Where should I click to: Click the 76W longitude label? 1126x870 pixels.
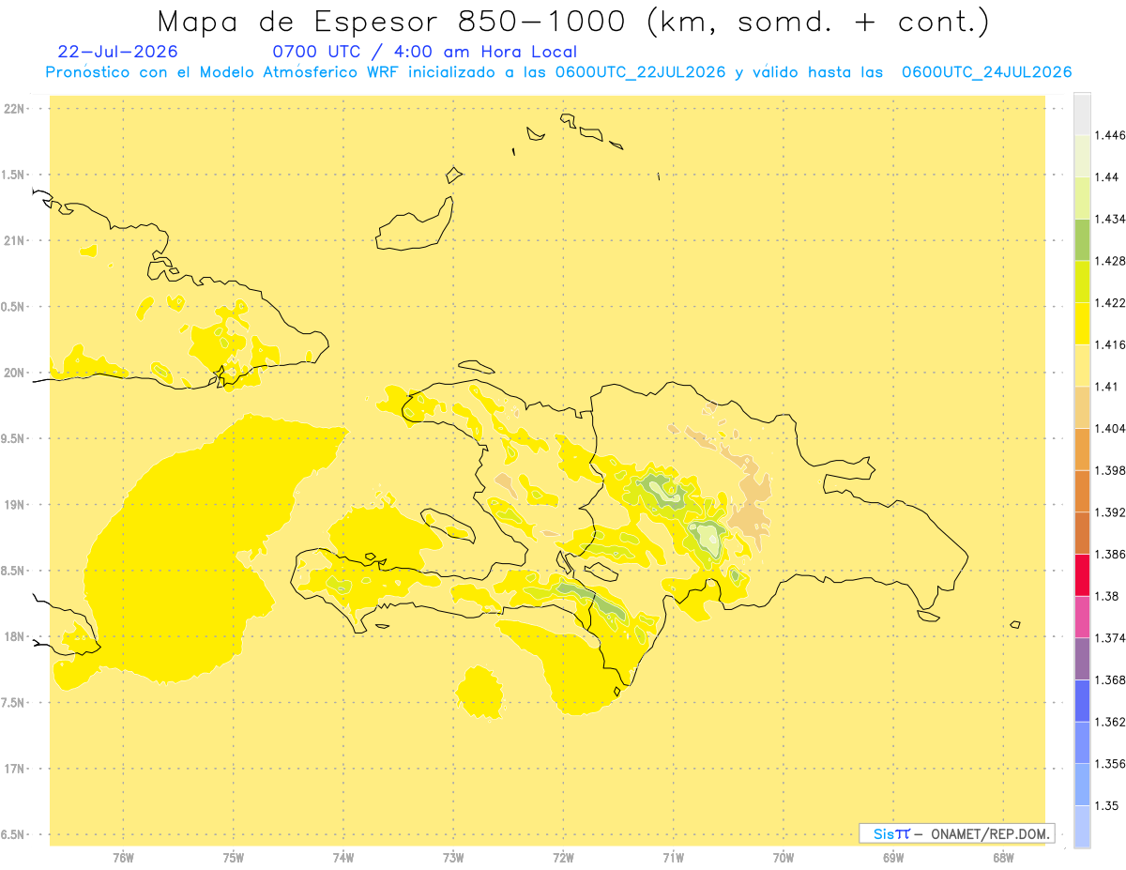123,857
